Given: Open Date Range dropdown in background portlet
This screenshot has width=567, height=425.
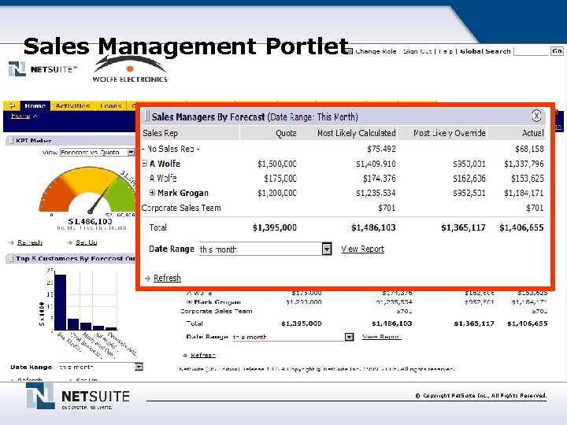Looking at the screenshot, I should tap(349, 337).
